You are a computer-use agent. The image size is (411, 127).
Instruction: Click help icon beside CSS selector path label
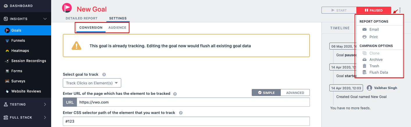tap(181, 113)
